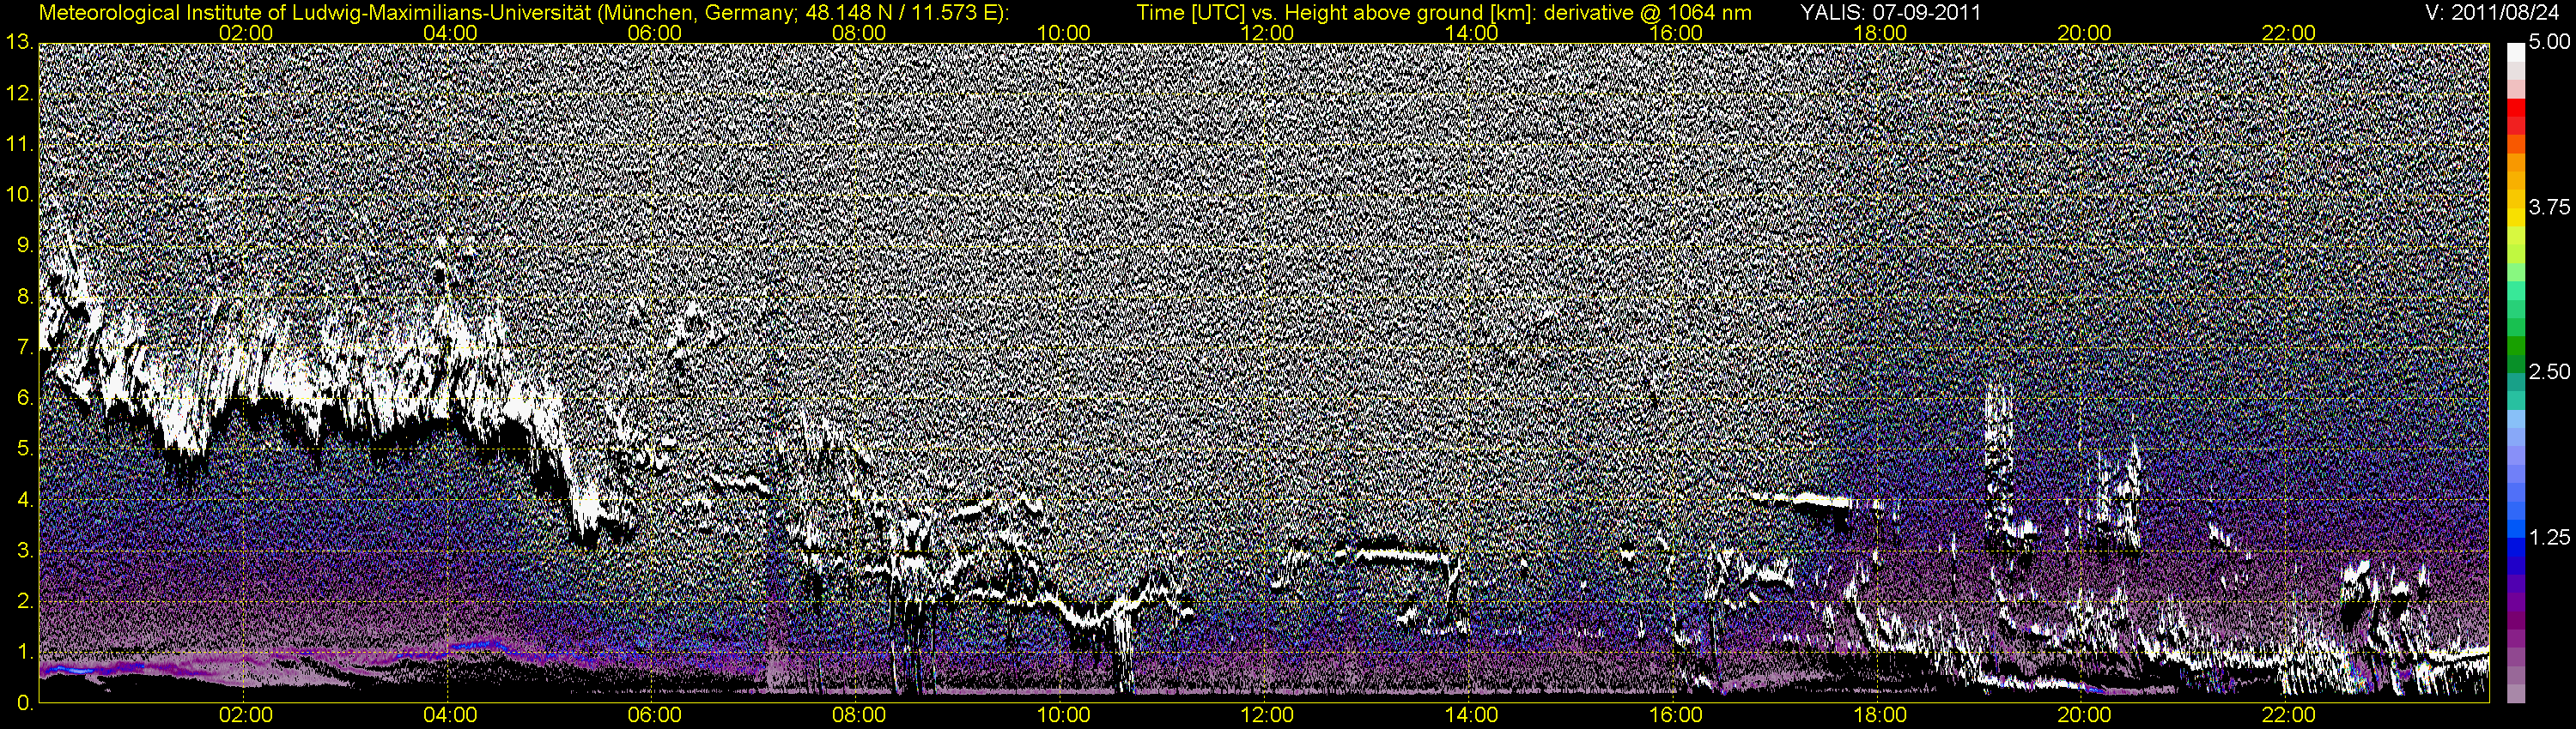Pick the bright blue segment of the colorbar
Image resolution: width=2576 pixels, height=729 pixels.
point(2516,529)
